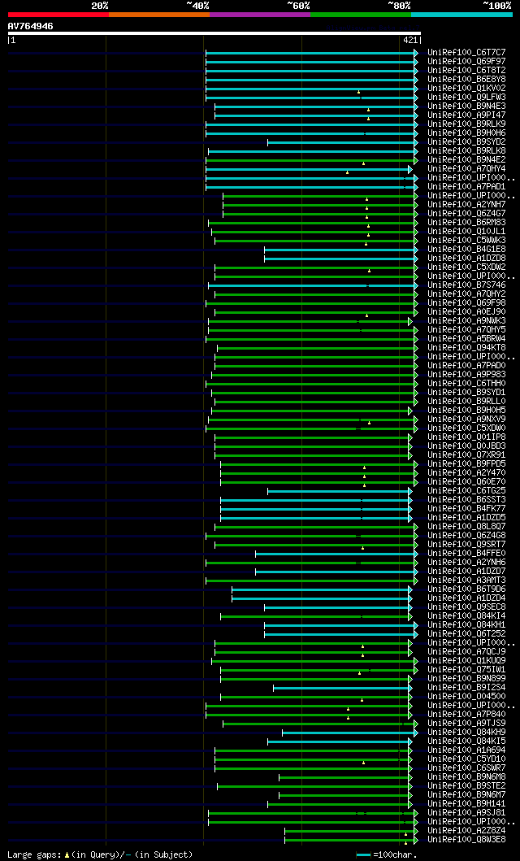Open hit UniRef100_Q1KV02

tap(467, 89)
